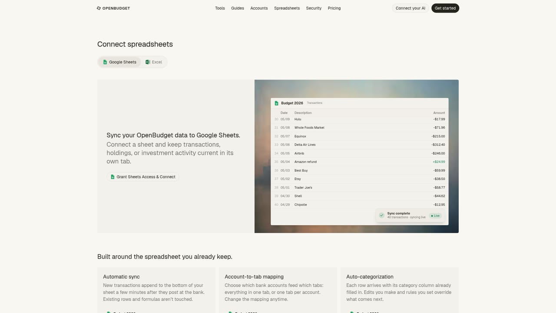
Task: Select the Google Sheets tab
Action: pyautogui.click(x=119, y=62)
